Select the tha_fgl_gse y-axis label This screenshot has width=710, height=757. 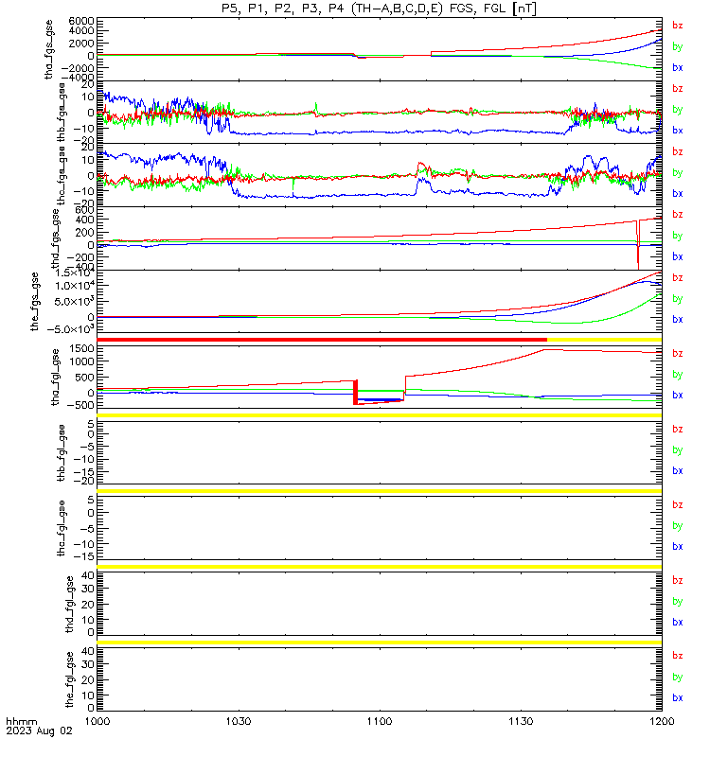(x=55, y=378)
